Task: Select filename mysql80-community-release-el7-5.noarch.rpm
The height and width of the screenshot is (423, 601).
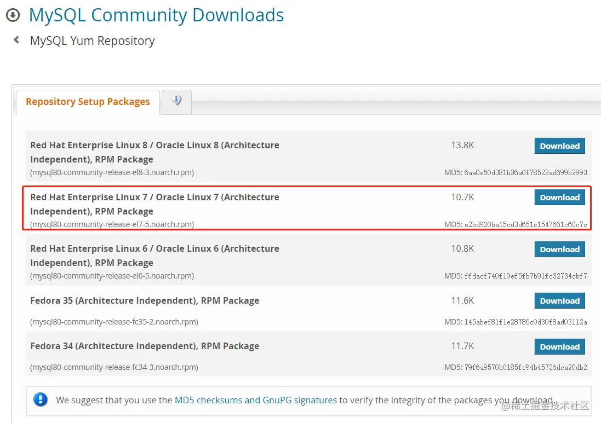Action: pyautogui.click(x=112, y=224)
